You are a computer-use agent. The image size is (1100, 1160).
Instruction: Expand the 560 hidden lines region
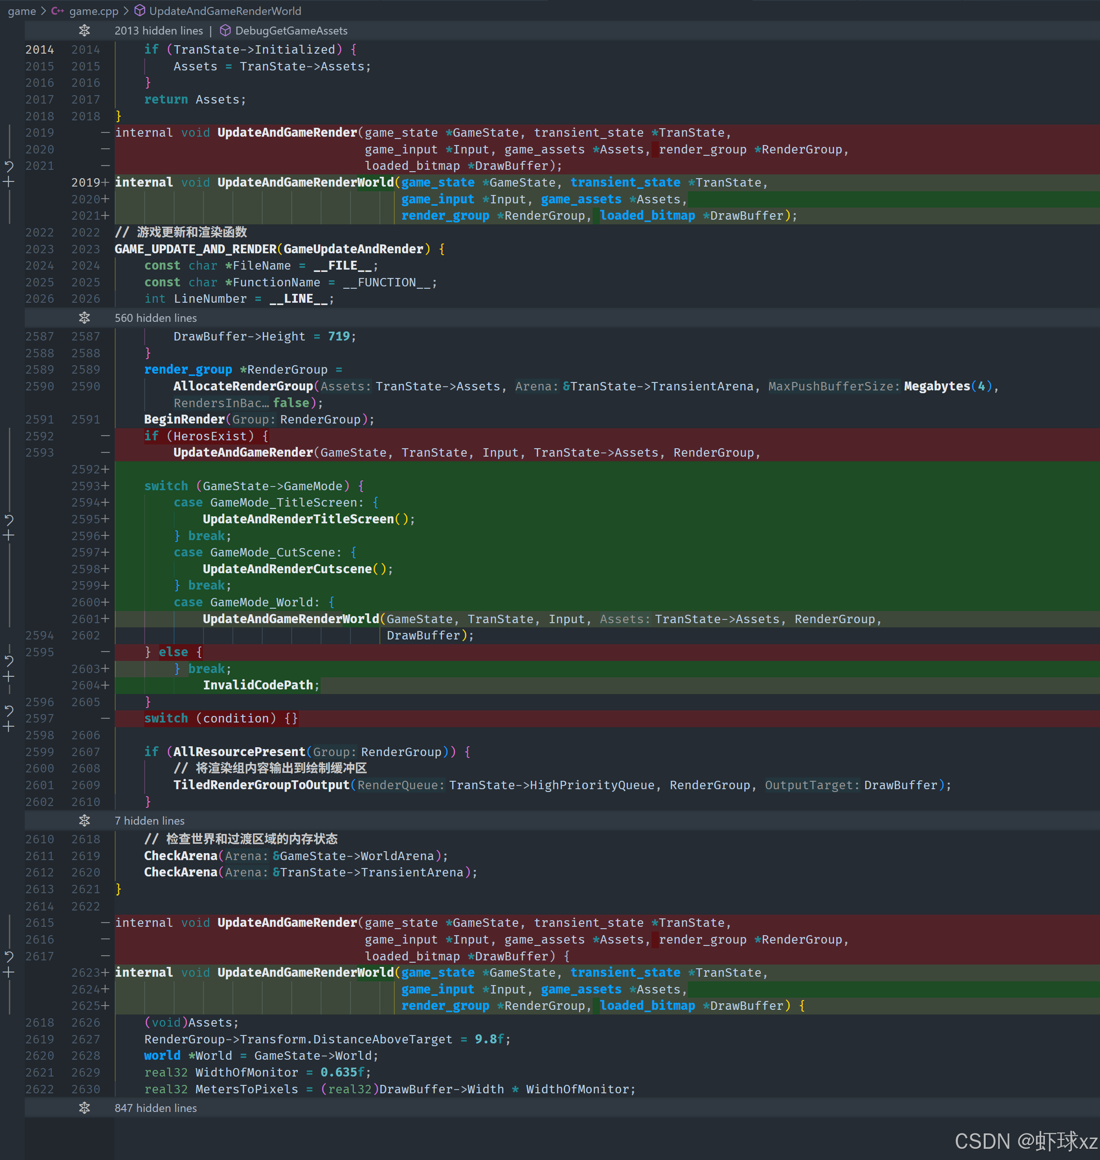click(84, 318)
